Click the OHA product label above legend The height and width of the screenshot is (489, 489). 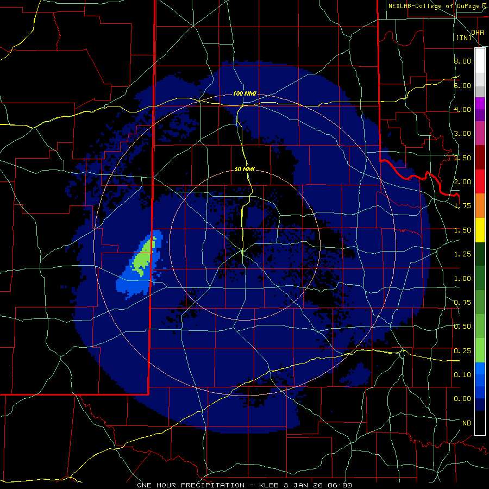click(x=478, y=32)
